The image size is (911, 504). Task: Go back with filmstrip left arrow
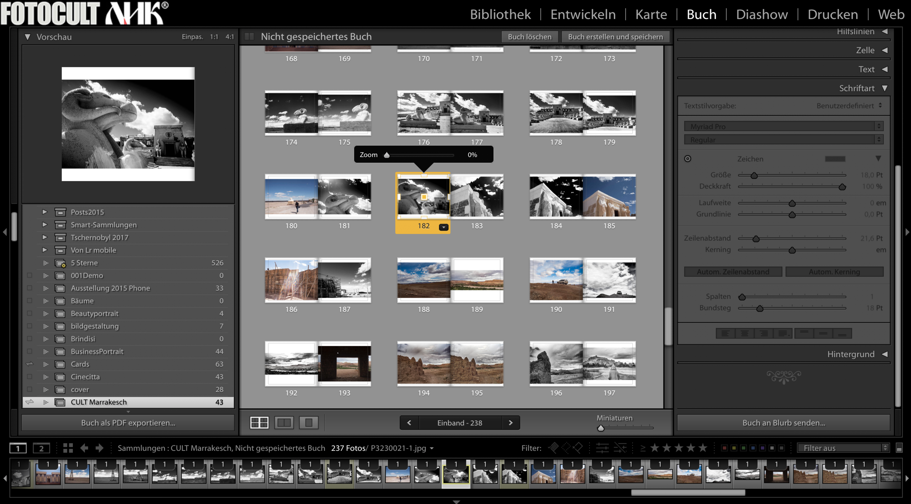click(84, 448)
